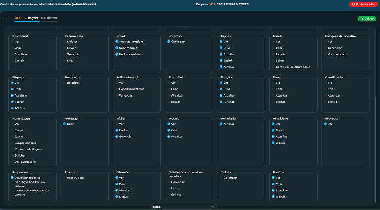Uncheck Empresa Gerenciar permission

click(x=169, y=42)
